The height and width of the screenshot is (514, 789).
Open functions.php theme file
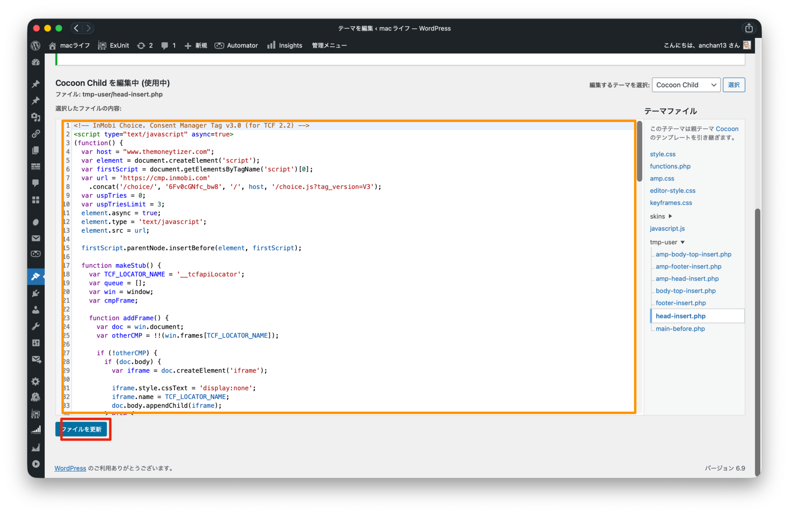click(670, 166)
